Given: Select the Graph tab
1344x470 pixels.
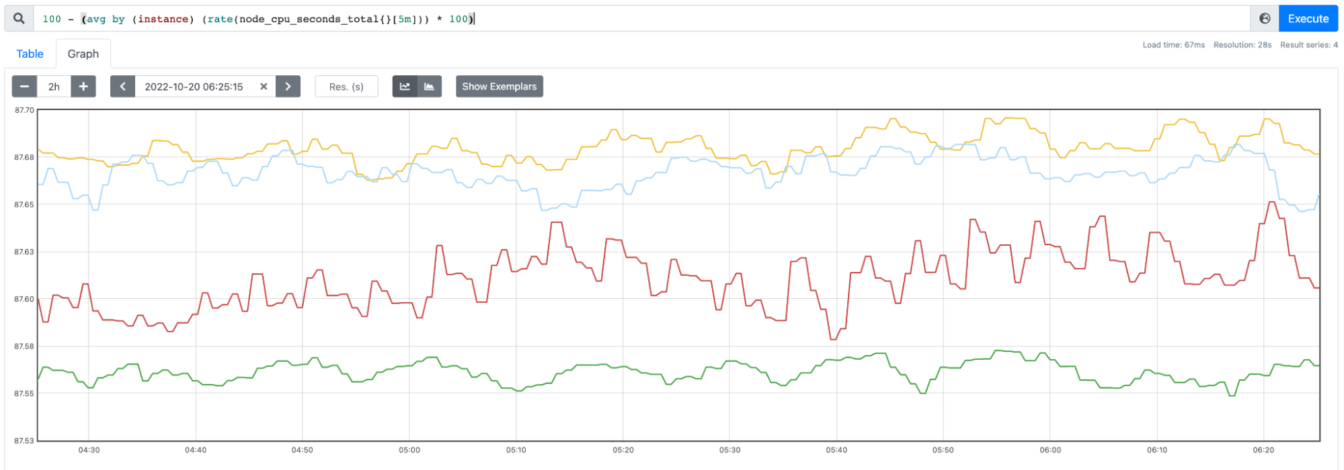Looking at the screenshot, I should tap(83, 54).
